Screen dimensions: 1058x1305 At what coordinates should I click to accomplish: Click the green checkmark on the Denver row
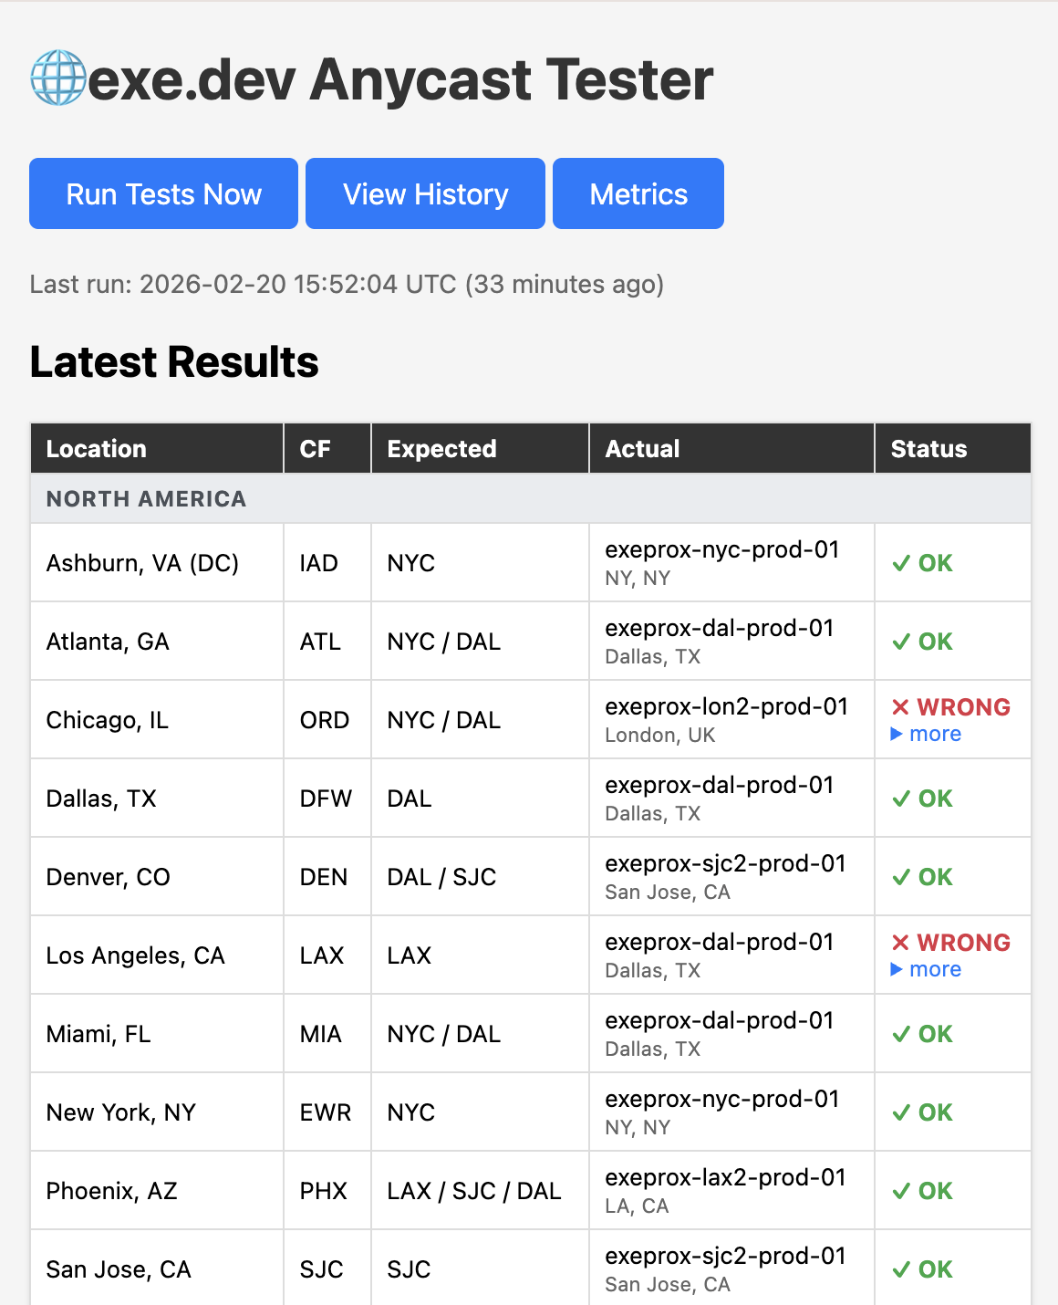click(x=901, y=877)
